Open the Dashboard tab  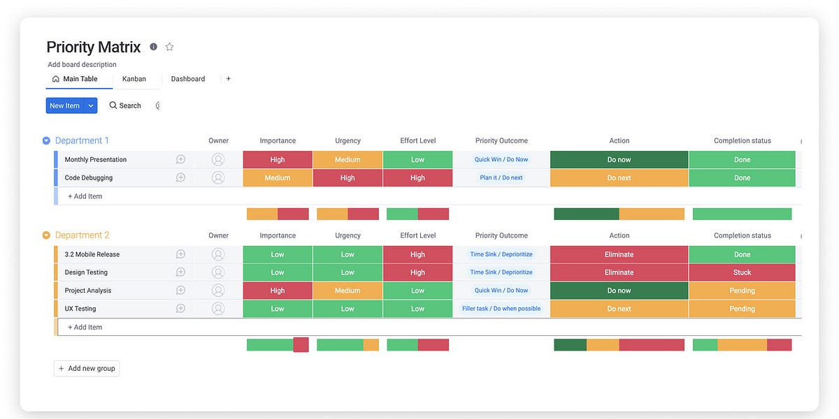(x=187, y=78)
